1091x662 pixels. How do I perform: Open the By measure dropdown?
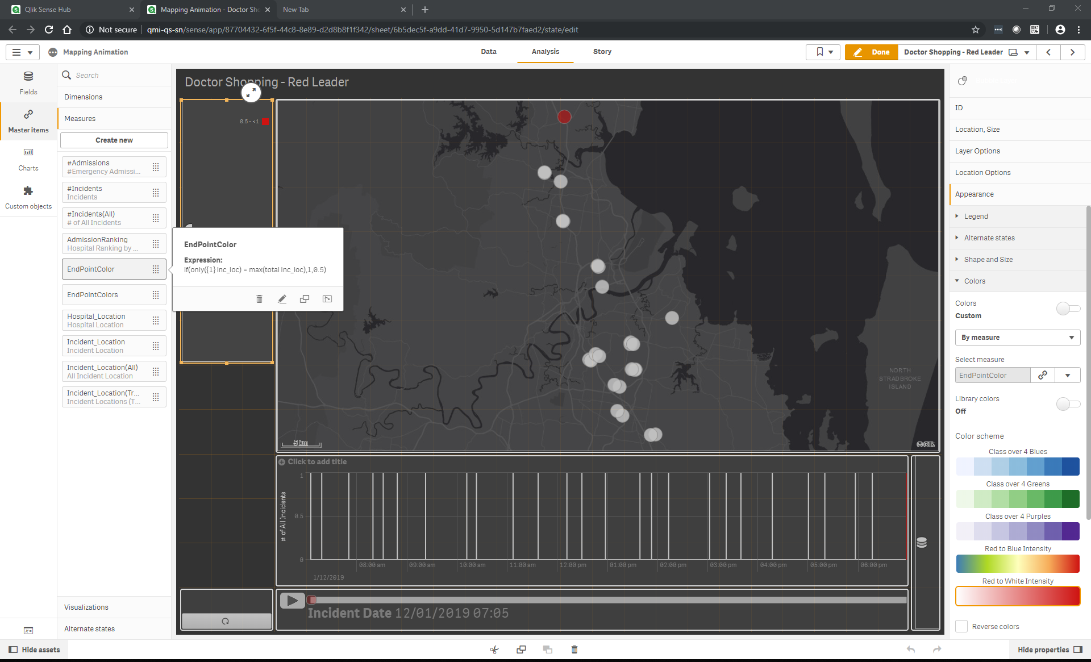pos(1017,337)
